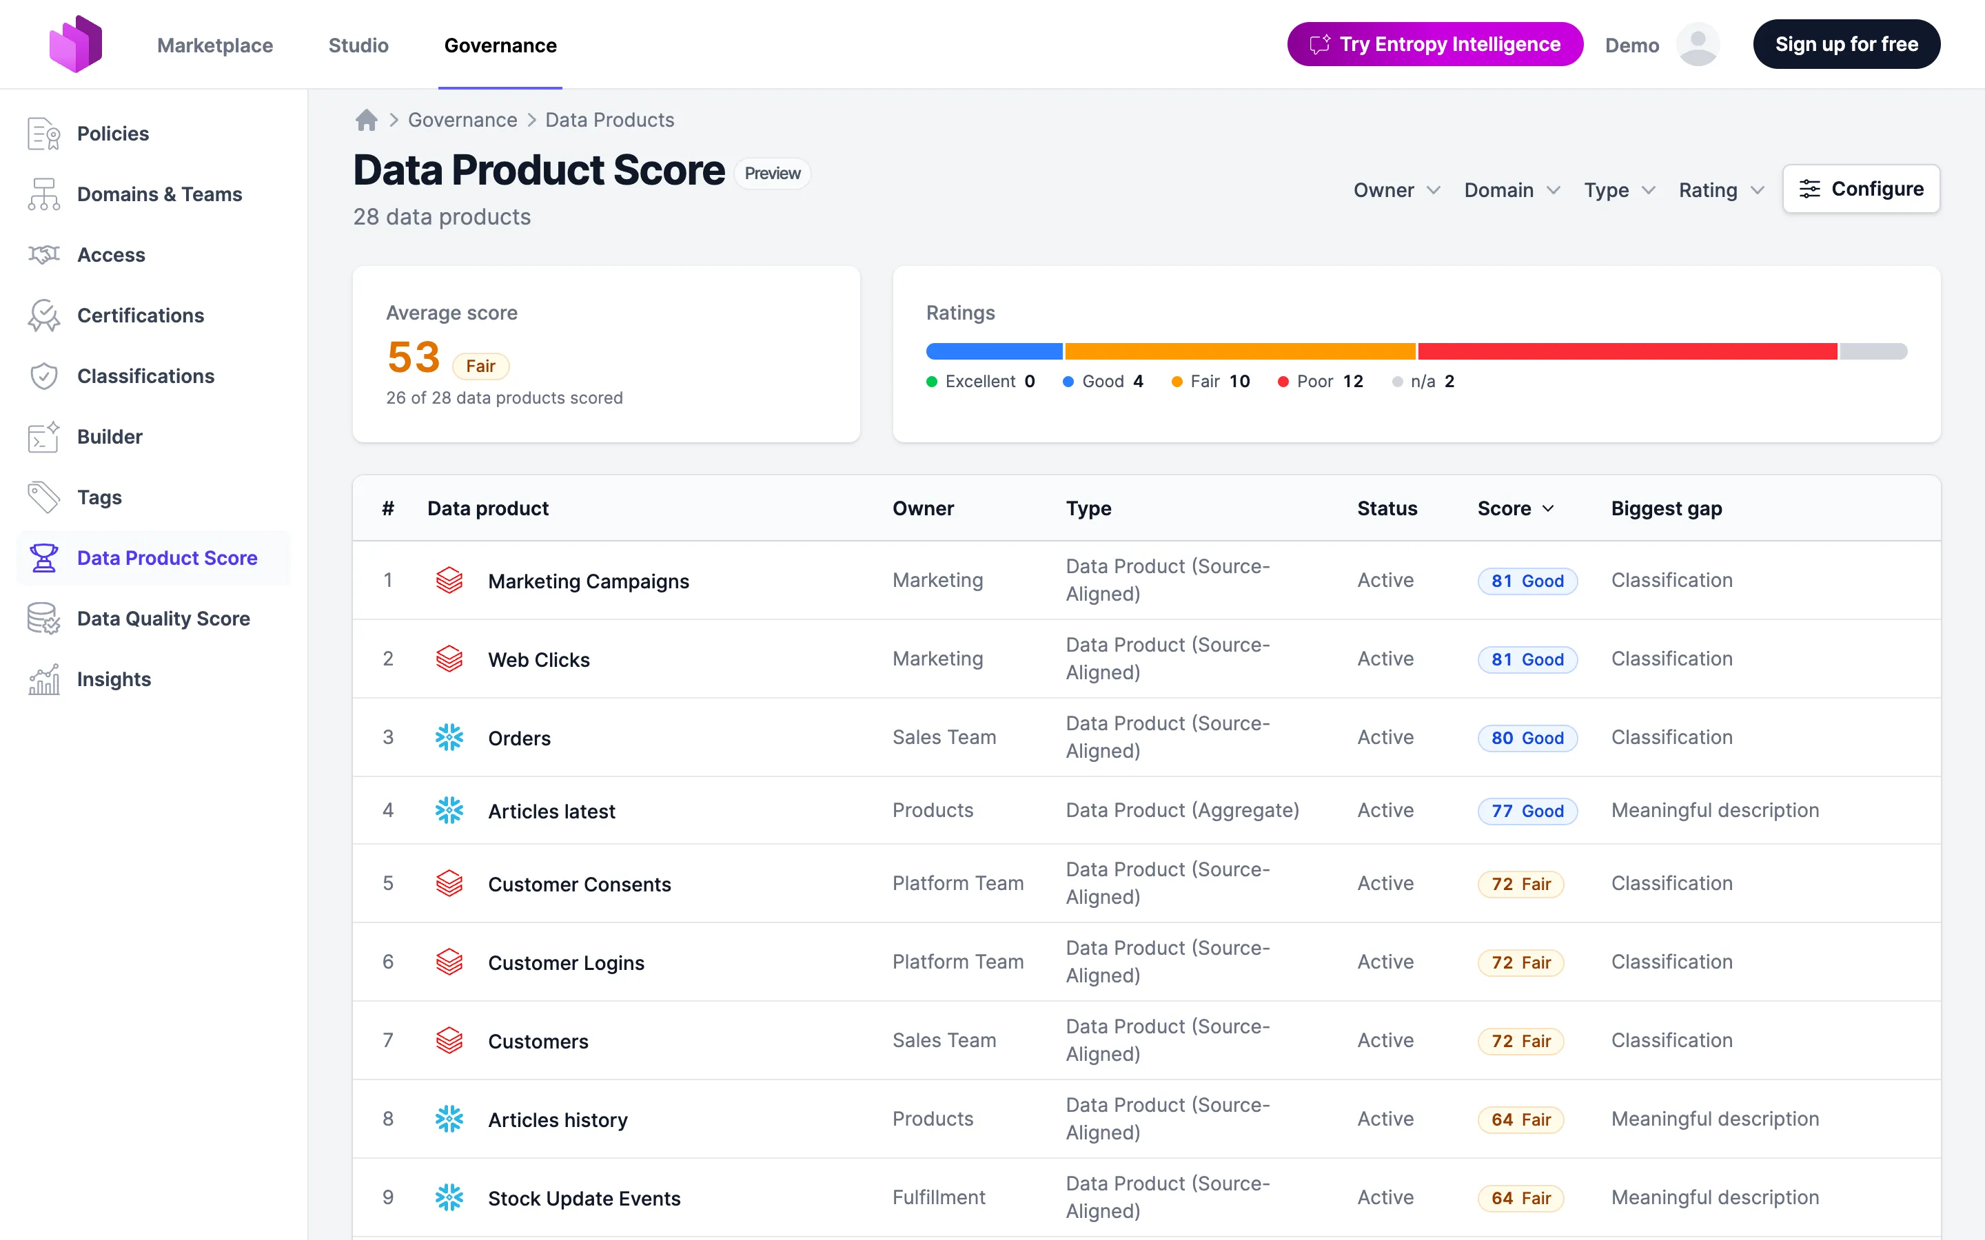
Task: Click the blue Good segment of ratings bar
Action: click(x=994, y=352)
